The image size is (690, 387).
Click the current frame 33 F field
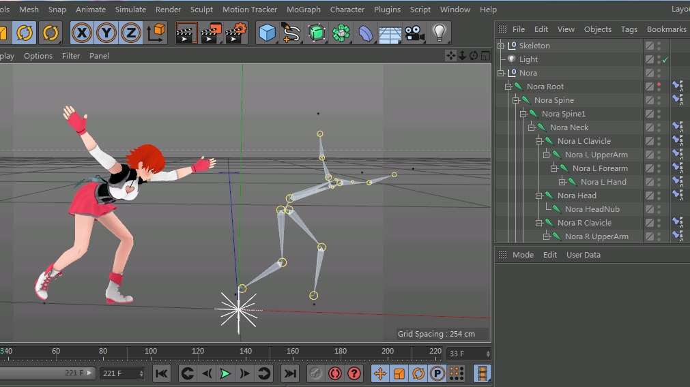469,353
